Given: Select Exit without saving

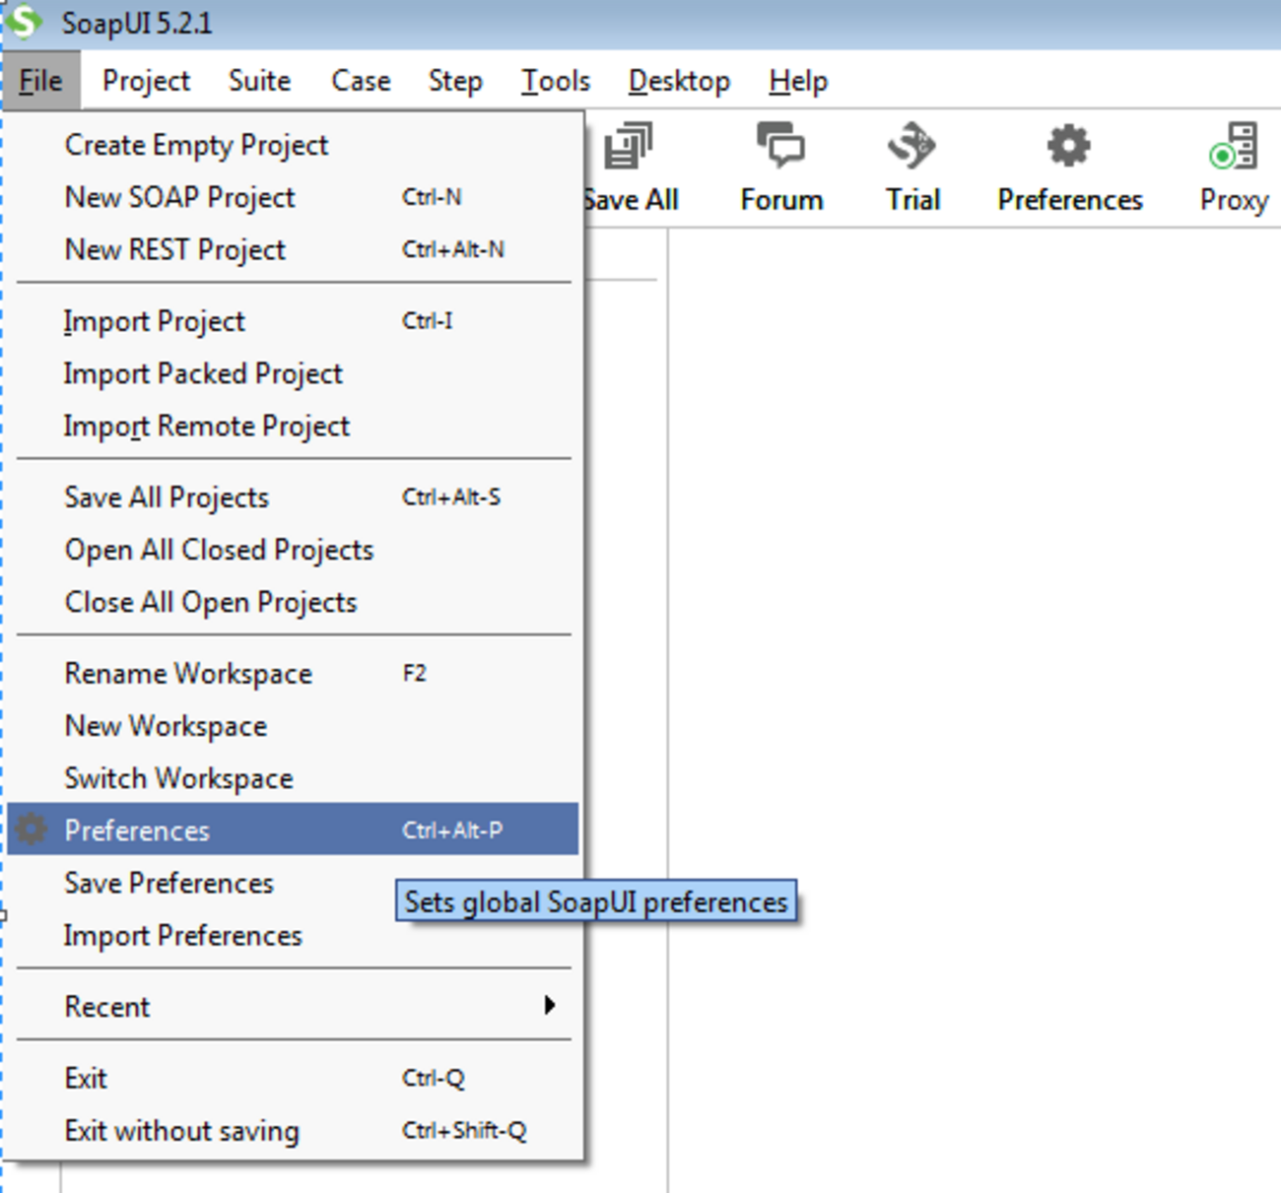Looking at the screenshot, I should (x=294, y=1130).
